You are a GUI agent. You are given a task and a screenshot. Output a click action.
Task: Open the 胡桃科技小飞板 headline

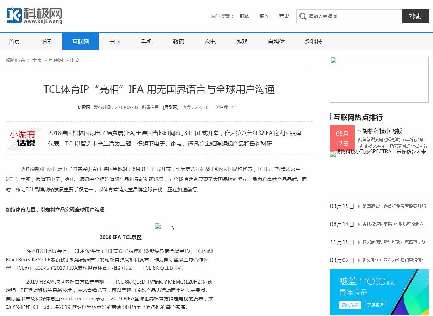(x=382, y=131)
